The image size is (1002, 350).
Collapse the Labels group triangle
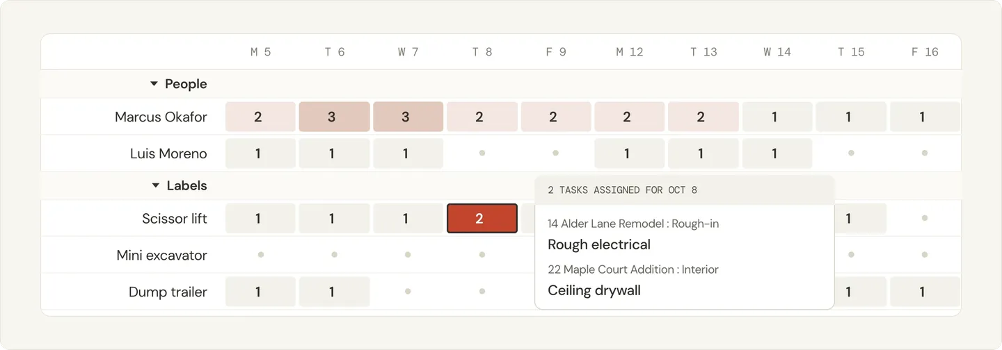156,185
